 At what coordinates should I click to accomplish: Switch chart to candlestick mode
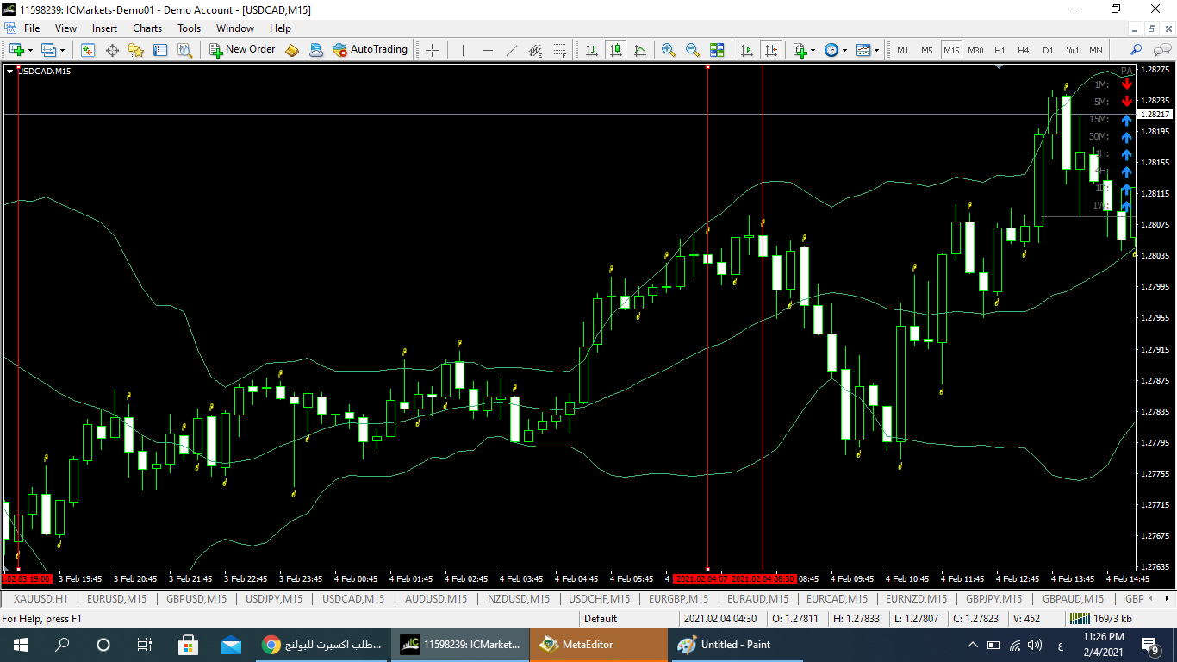616,50
